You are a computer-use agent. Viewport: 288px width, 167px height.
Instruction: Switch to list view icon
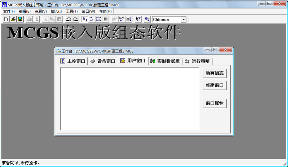(x=99, y=19)
